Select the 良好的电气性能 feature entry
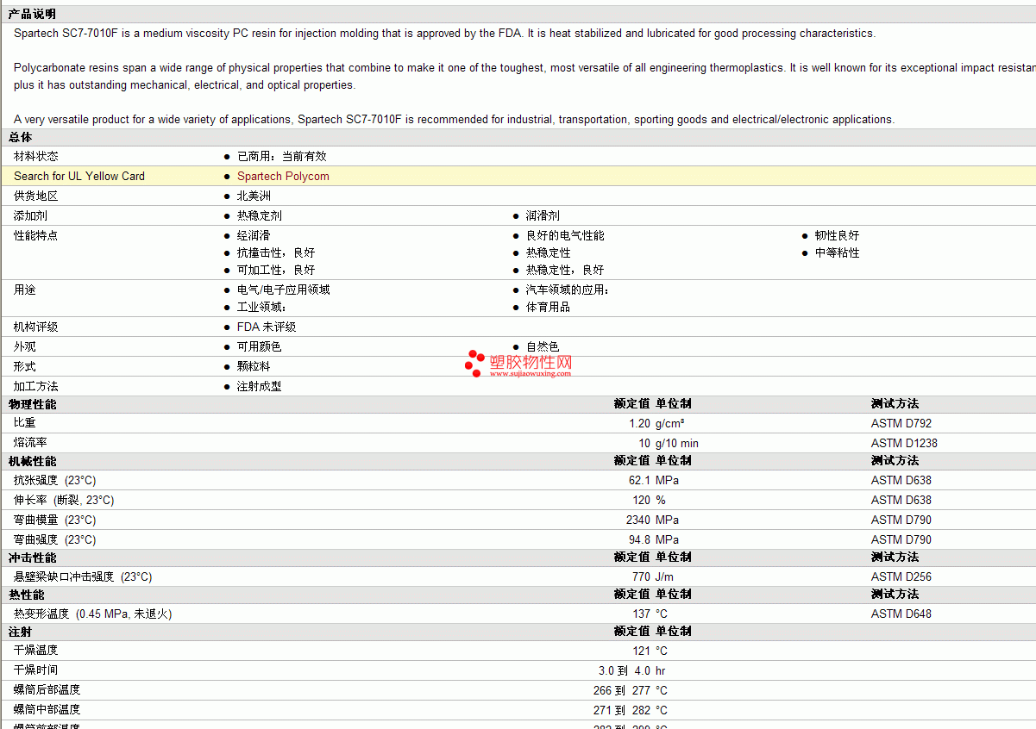This screenshot has width=1036, height=729. pyautogui.click(x=565, y=235)
